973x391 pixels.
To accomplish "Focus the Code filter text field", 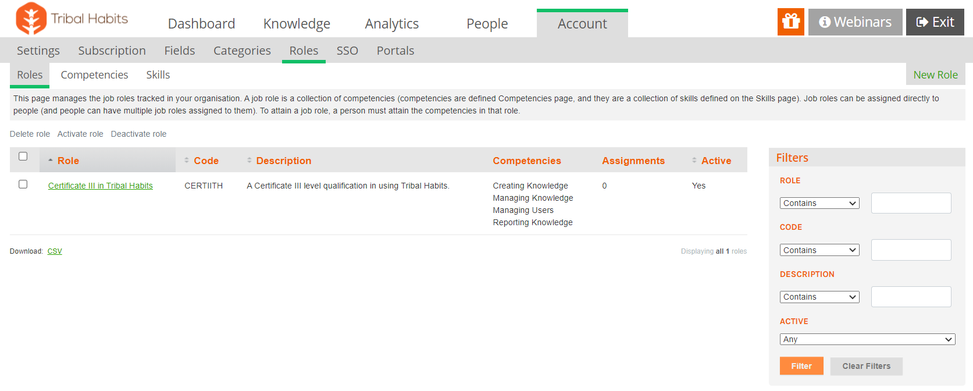I will (911, 250).
